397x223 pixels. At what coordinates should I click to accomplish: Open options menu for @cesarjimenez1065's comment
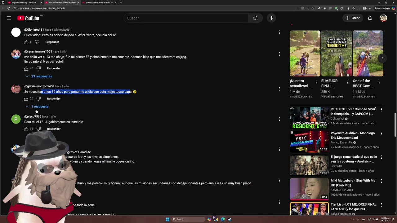279,54
